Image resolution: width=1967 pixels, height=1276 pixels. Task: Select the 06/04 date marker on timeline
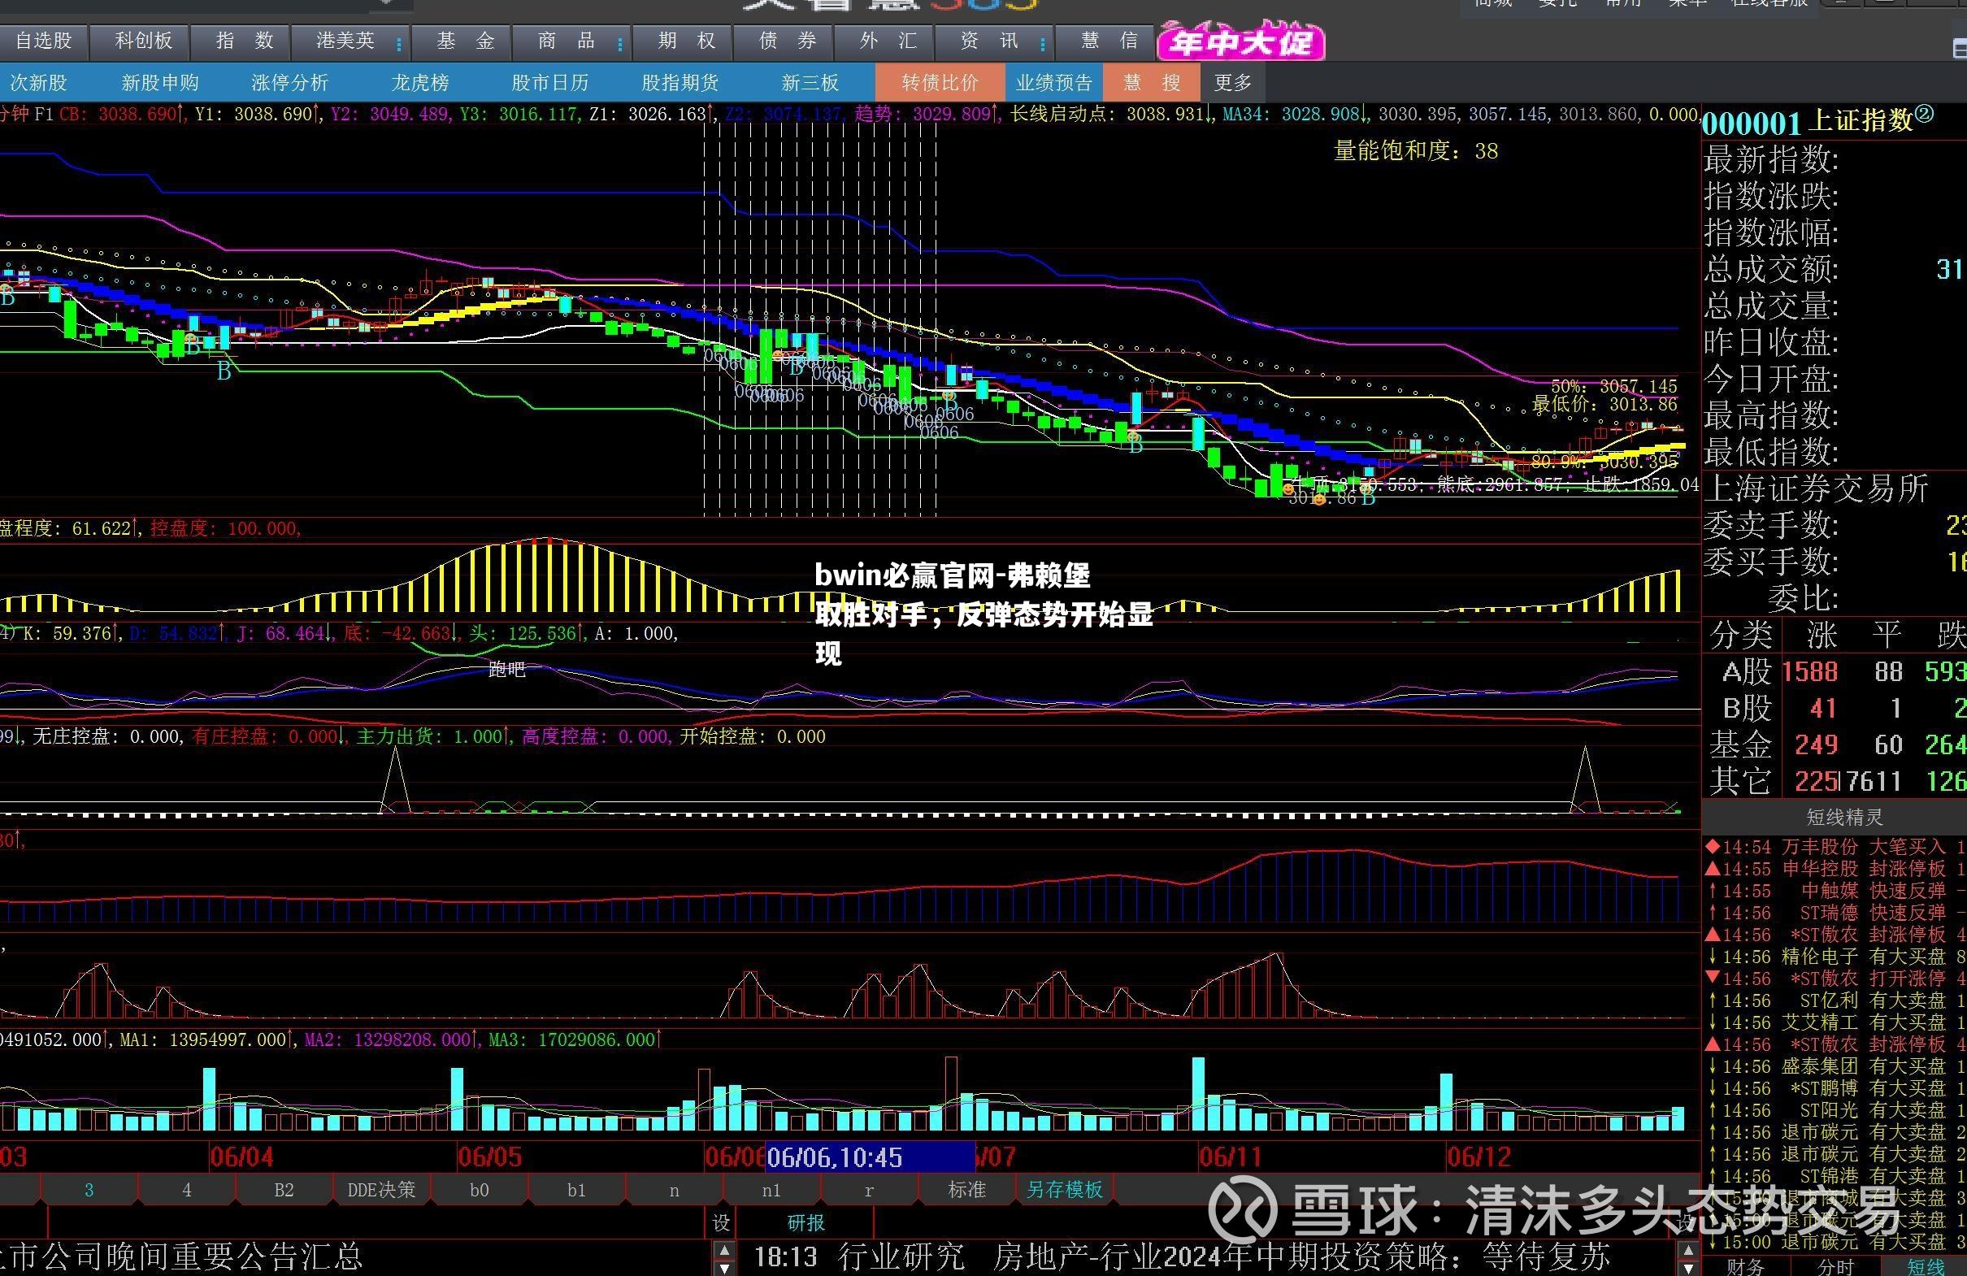241,1156
